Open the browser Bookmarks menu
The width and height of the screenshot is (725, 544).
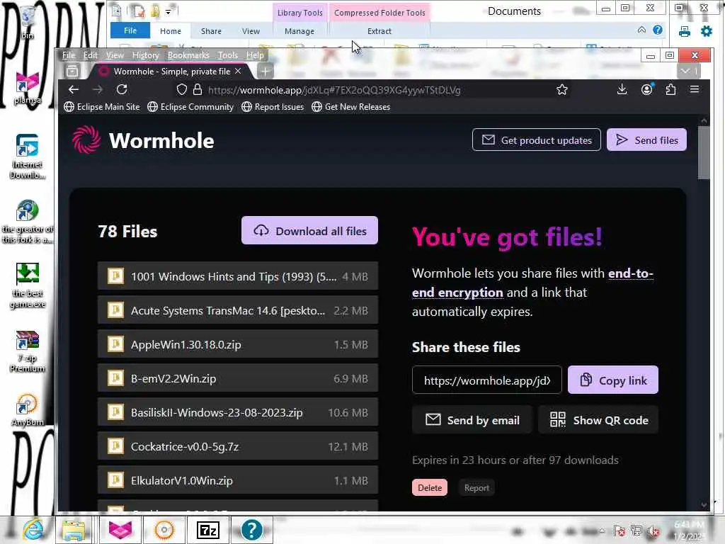[188, 55]
